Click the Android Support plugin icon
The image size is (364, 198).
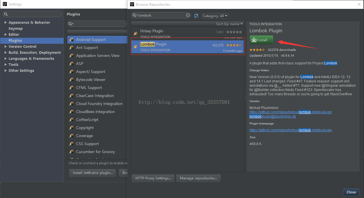71,39
